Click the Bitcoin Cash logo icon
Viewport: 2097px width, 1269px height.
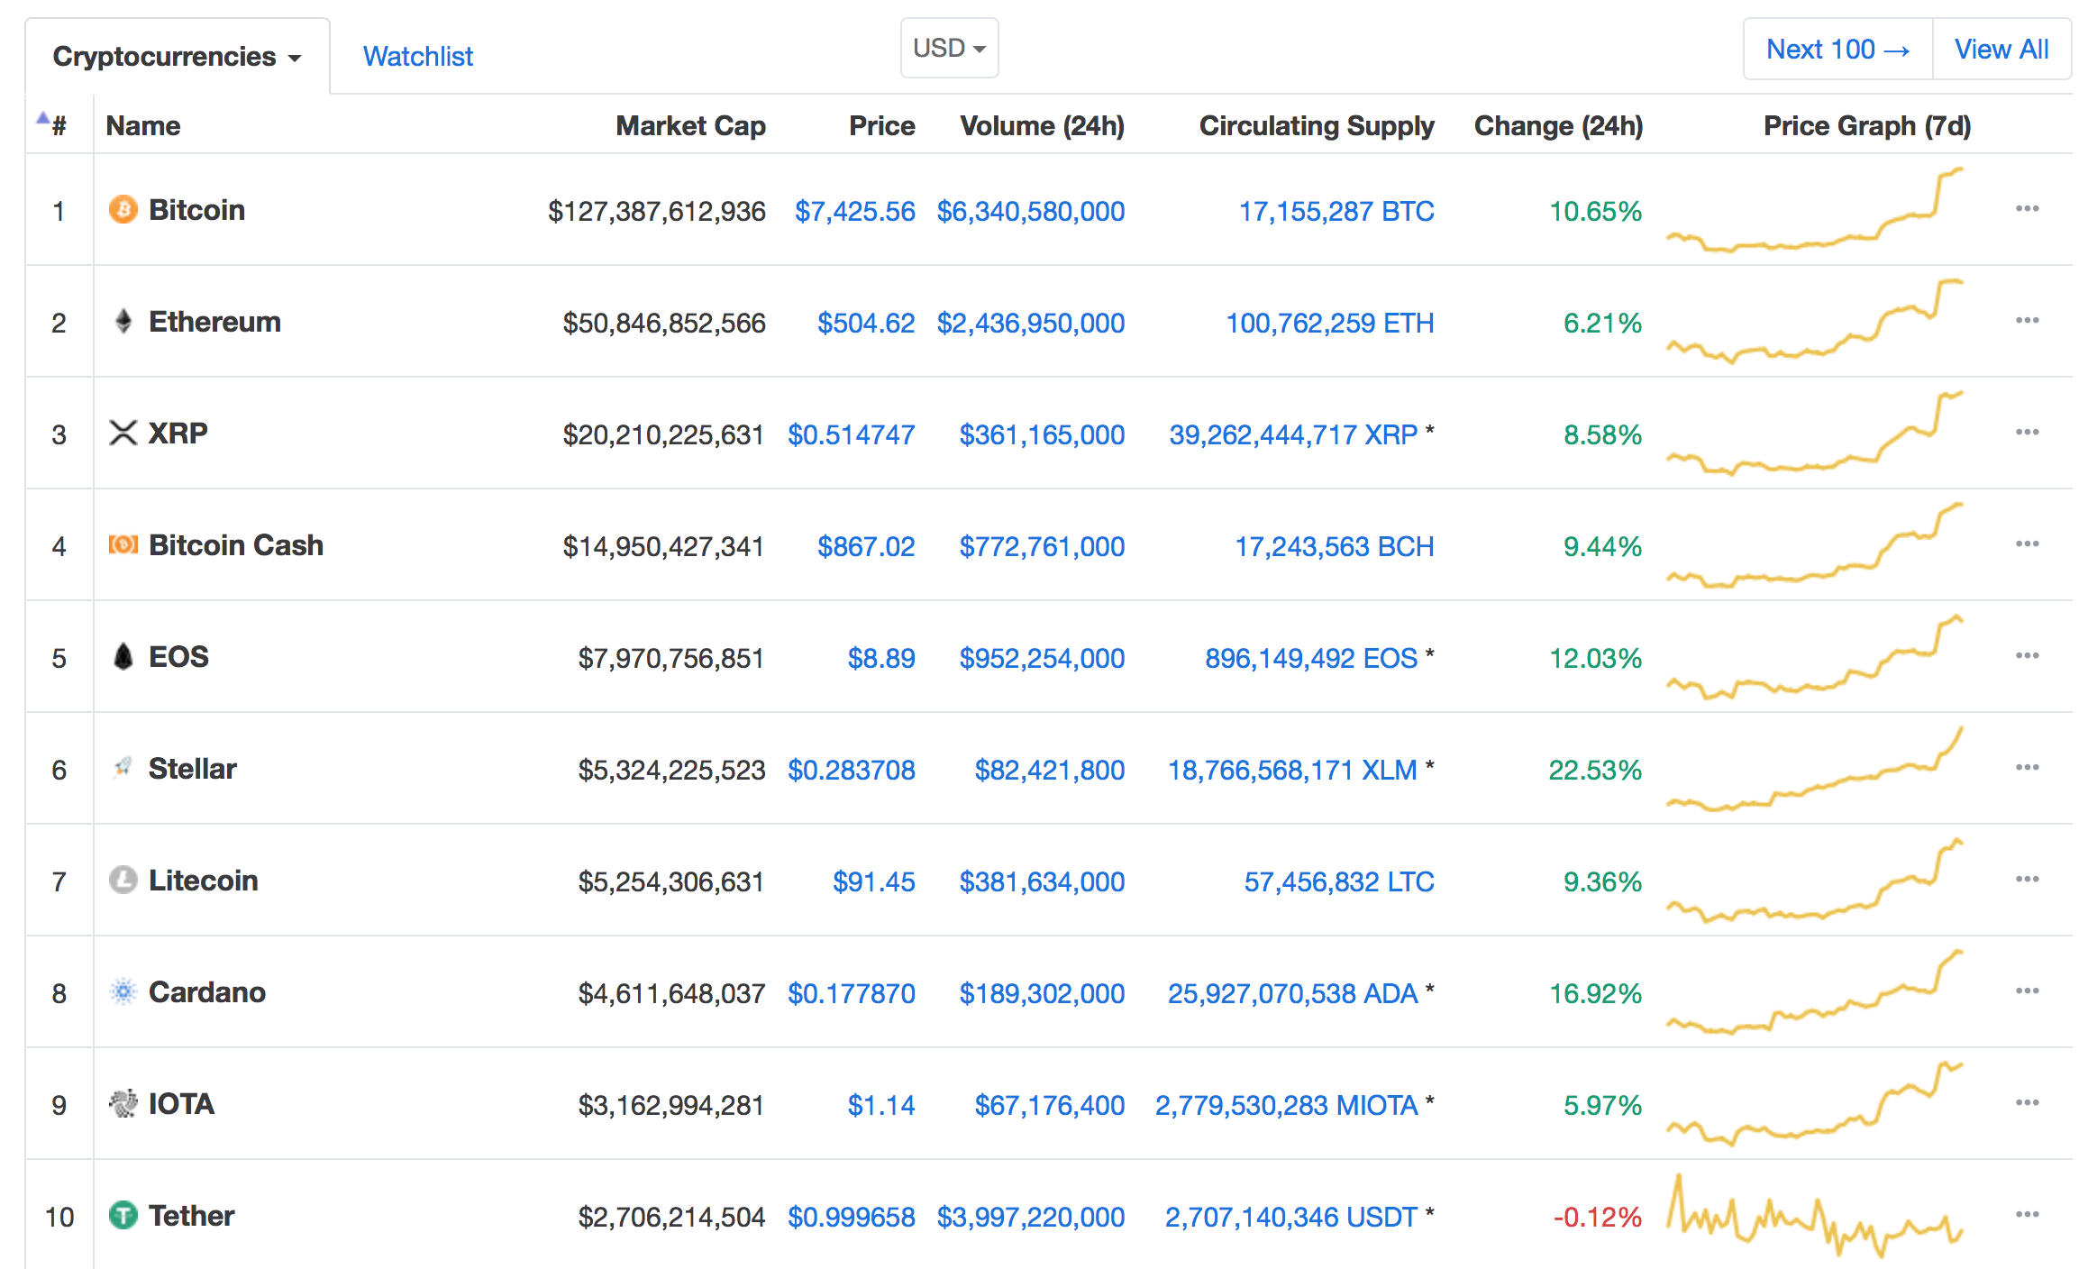[123, 545]
